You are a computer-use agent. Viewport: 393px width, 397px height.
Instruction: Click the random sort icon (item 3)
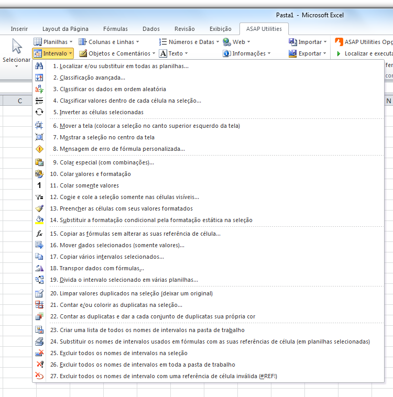point(39,89)
